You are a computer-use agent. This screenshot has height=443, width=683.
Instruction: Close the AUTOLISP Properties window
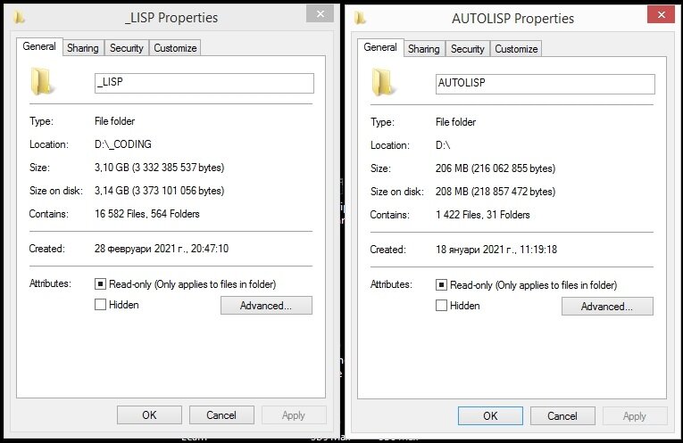click(662, 15)
